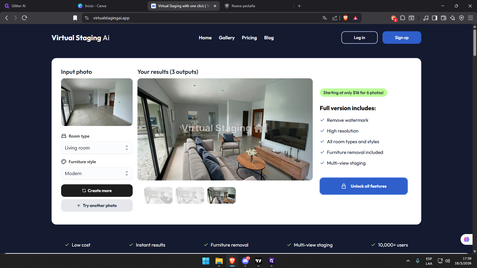This screenshot has height=268, width=477.
Task: Open the browser extensions puzzle icon
Action: click(402, 18)
